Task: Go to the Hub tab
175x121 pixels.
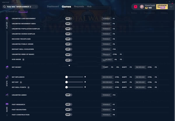Action: 89,6
